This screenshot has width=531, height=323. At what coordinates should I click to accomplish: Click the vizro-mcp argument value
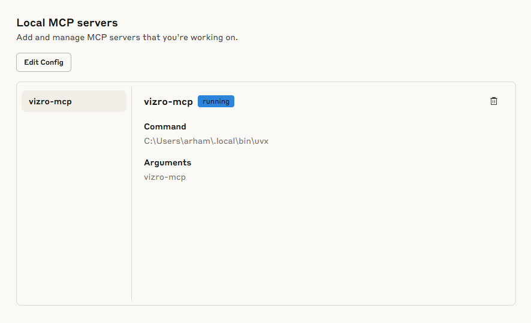click(x=165, y=177)
